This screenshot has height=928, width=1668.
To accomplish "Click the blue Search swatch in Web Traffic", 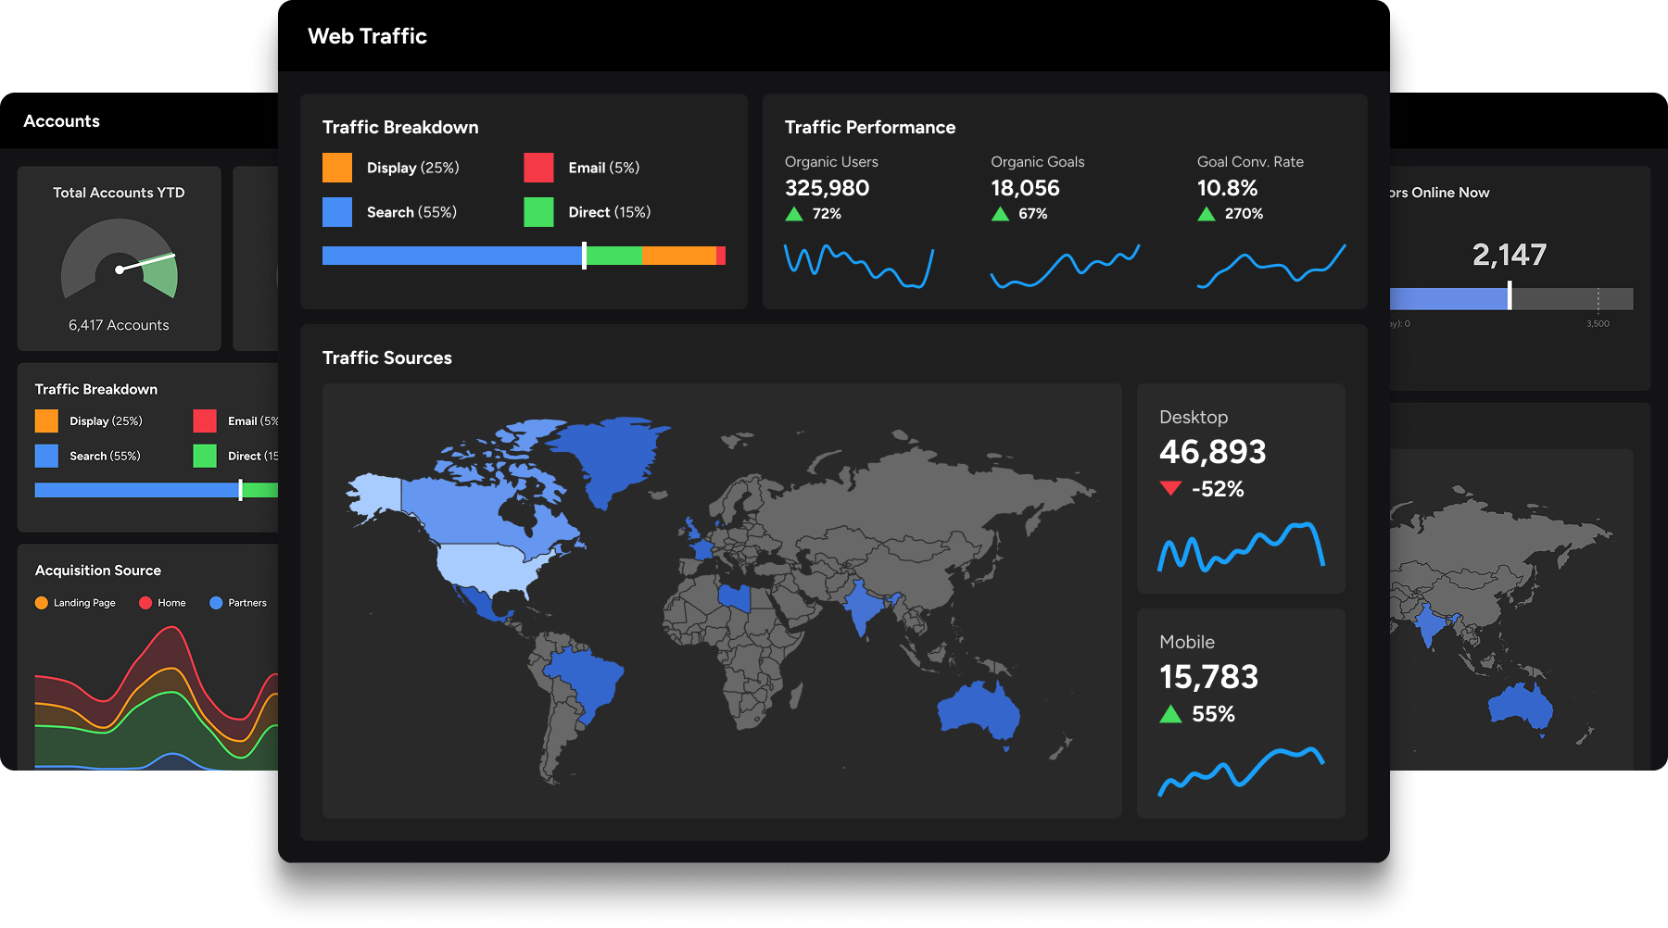I will pos(337,212).
